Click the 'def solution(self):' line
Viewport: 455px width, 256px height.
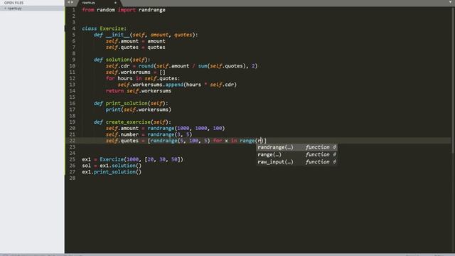point(122,60)
